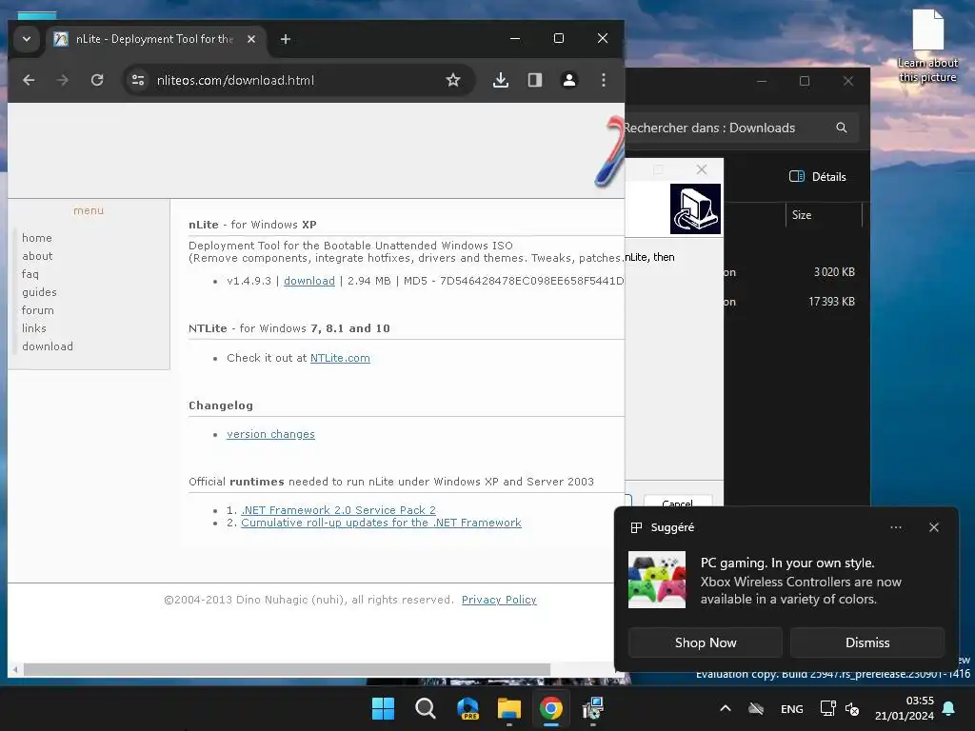This screenshot has height=731, width=975.
Task: Open Learn about this picture desktop icon
Action: 927,45
